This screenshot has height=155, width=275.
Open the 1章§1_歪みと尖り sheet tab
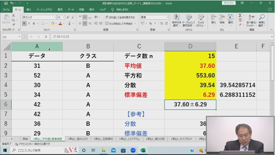78,139
